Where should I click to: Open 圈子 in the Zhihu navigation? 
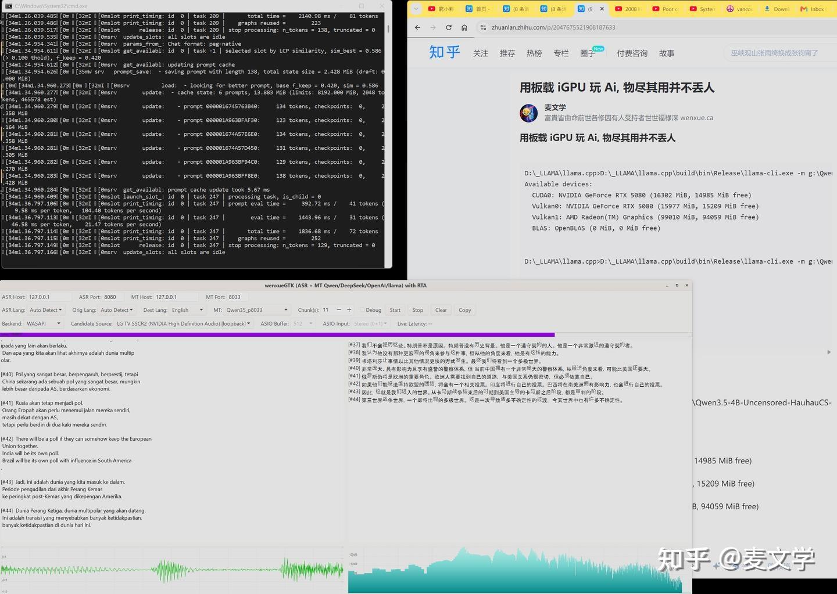point(588,53)
